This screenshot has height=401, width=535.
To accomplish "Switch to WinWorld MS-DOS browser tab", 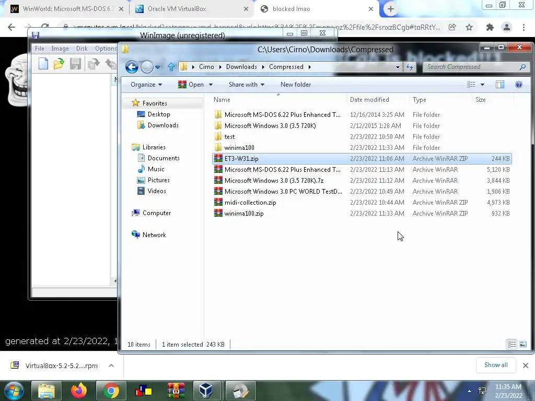I will pos(67,9).
